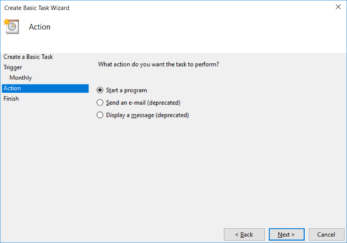Select the Start a program radio button
Screen dimensions: 347x243
[x=100, y=90]
